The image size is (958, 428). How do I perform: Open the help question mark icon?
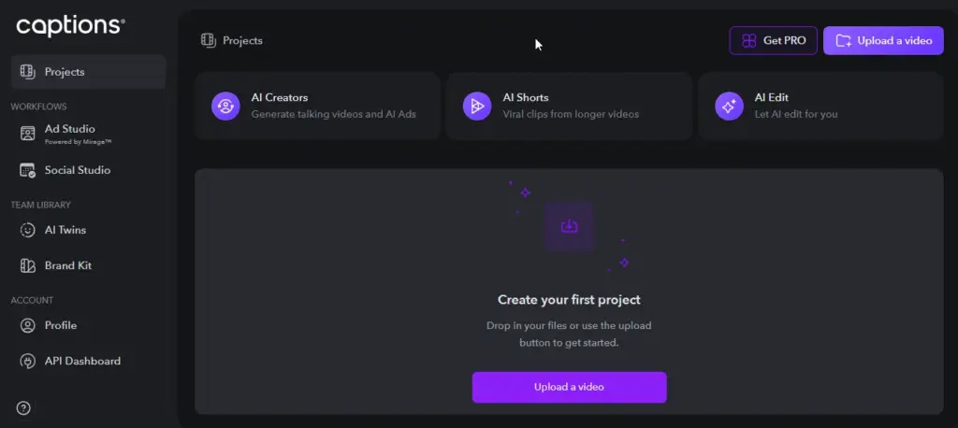tap(23, 407)
